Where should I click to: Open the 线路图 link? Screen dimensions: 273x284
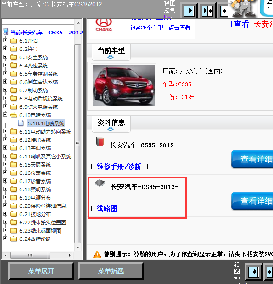[x=107, y=208]
